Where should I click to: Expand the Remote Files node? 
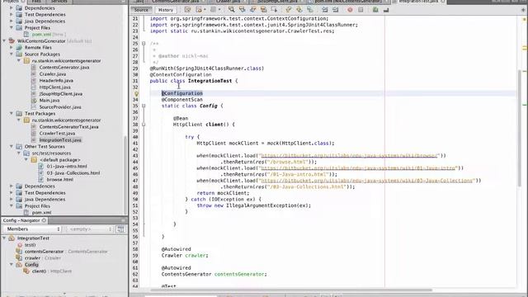coord(12,48)
